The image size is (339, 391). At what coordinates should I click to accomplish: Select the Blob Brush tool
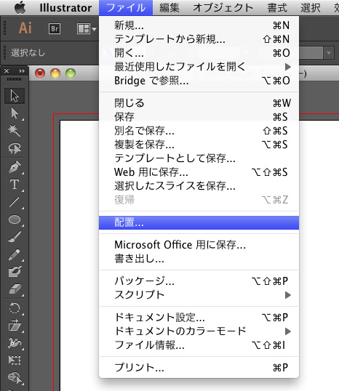coord(15,272)
